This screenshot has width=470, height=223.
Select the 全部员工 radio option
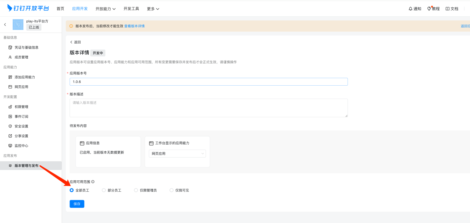(72, 190)
